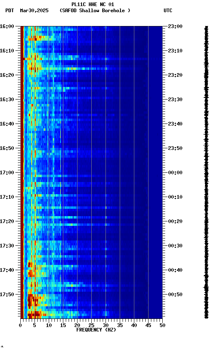Click the '00:40' UTC time label
The image size is (224, 351).
point(175,270)
